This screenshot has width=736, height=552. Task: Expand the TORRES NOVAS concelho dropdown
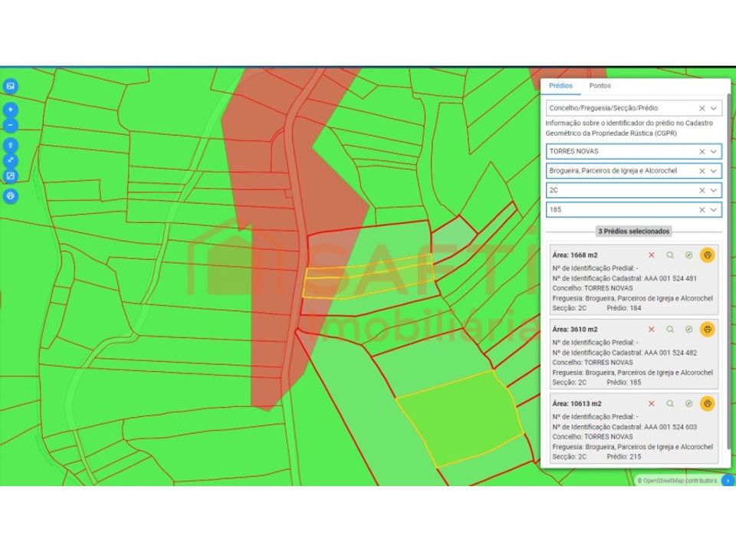tap(714, 152)
